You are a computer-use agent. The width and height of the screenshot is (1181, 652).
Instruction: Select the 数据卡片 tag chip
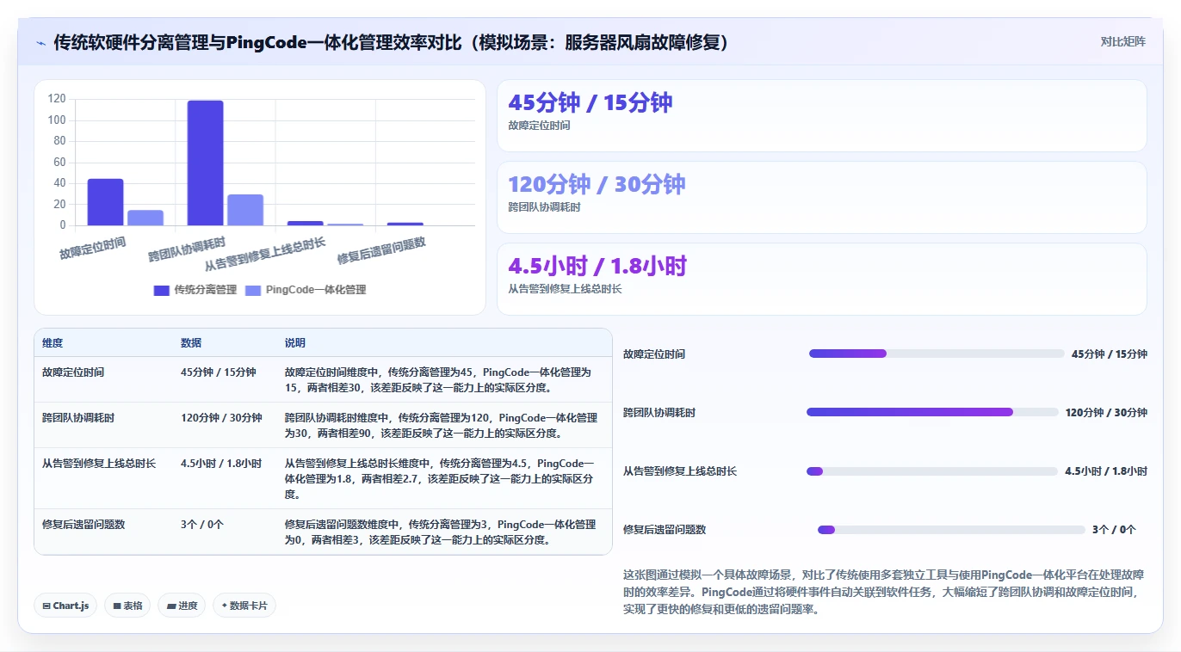pyautogui.click(x=244, y=606)
